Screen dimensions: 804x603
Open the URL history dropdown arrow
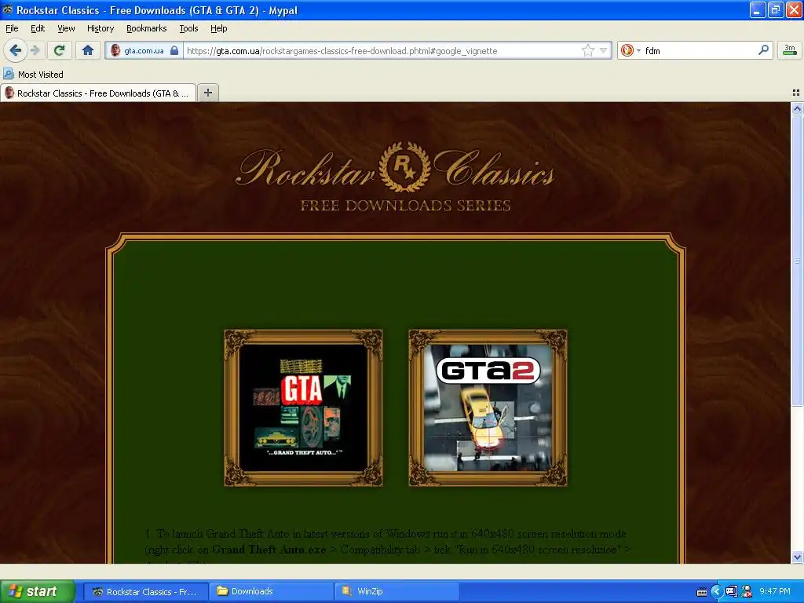604,50
